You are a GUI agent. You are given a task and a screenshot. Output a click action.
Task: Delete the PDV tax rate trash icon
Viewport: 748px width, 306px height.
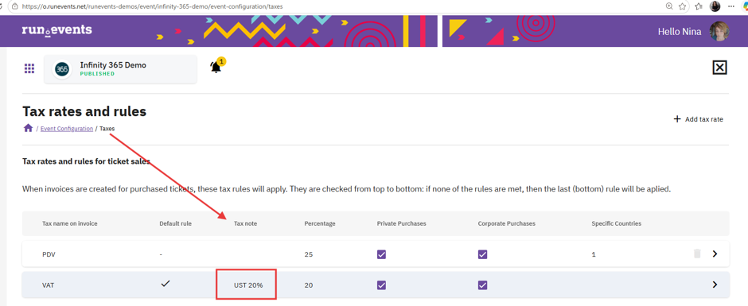coord(697,254)
